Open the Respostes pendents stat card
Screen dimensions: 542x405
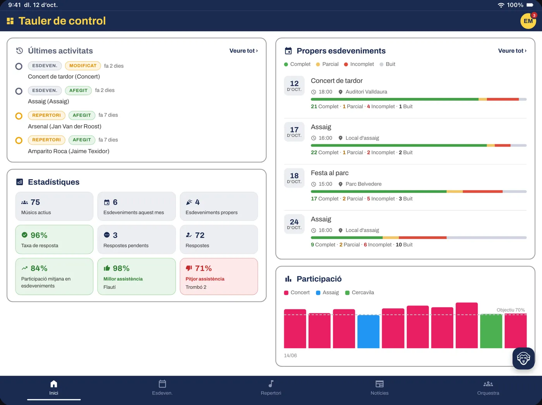(137, 239)
